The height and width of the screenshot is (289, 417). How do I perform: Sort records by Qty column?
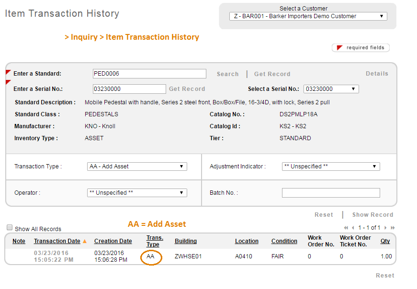[385, 241]
